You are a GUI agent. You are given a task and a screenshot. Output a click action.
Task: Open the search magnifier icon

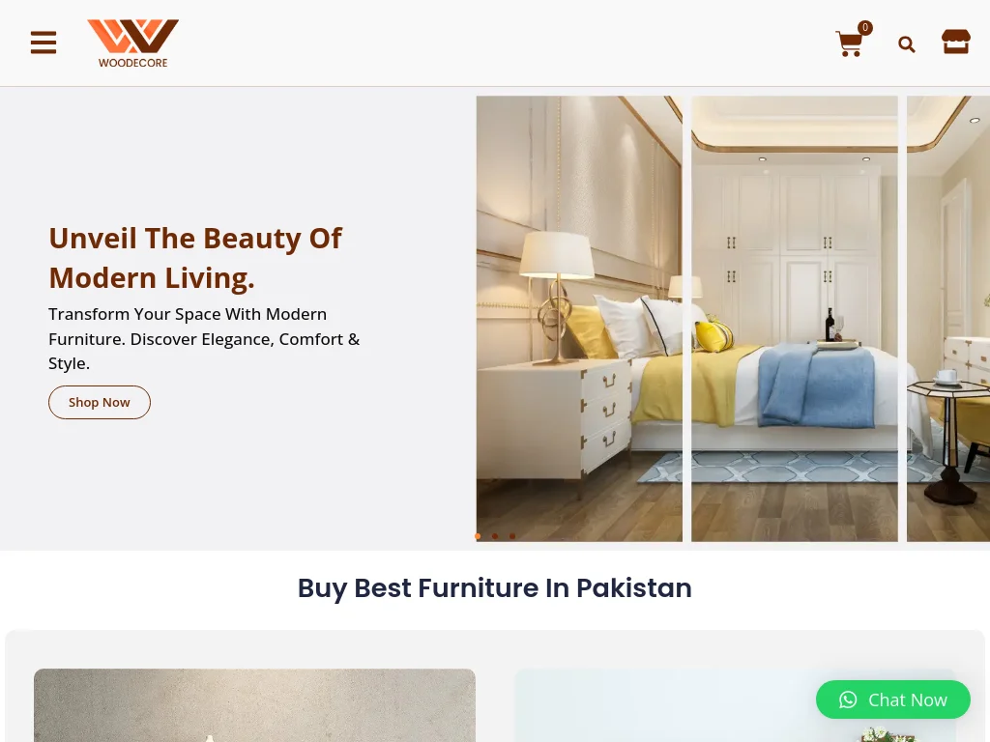(x=907, y=44)
